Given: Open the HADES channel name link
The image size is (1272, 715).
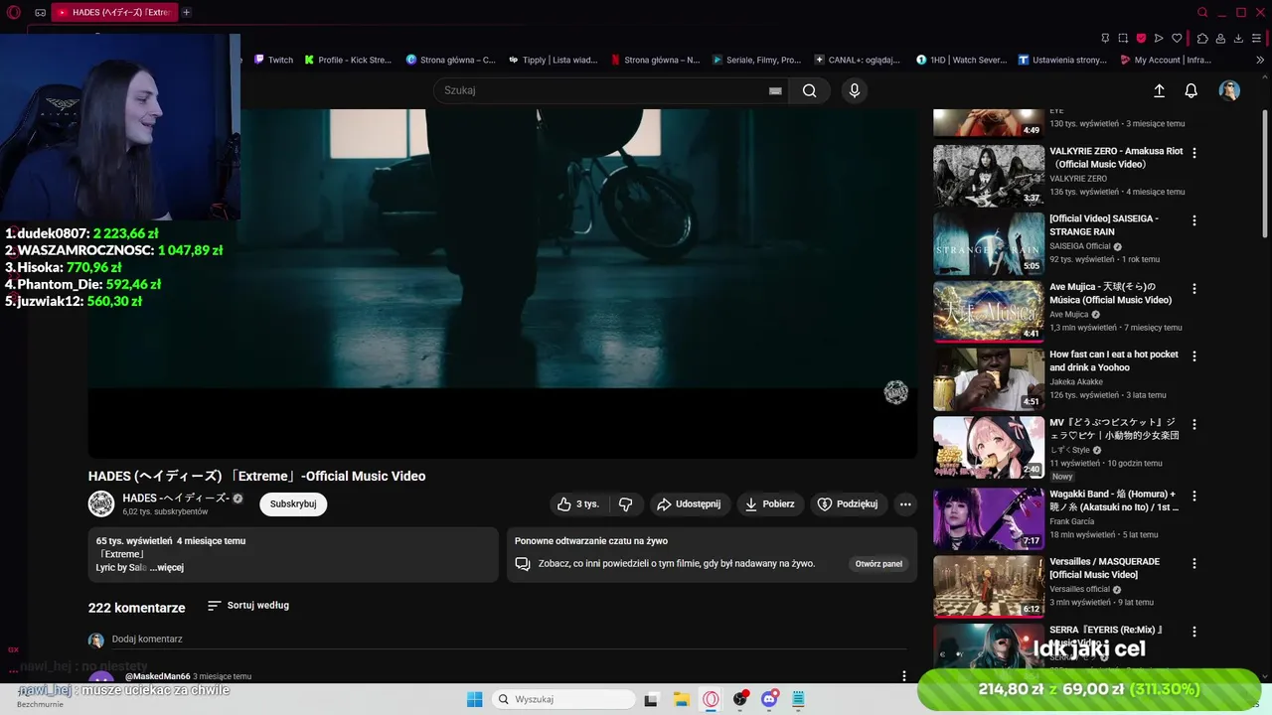Looking at the screenshot, I should [x=176, y=498].
